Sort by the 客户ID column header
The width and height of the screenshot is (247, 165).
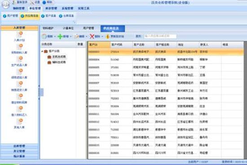pyautogui.click(x=99, y=45)
